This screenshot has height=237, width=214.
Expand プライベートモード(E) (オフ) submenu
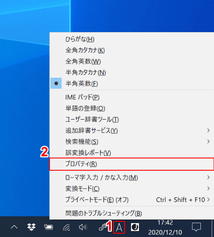pyautogui.click(x=132, y=200)
